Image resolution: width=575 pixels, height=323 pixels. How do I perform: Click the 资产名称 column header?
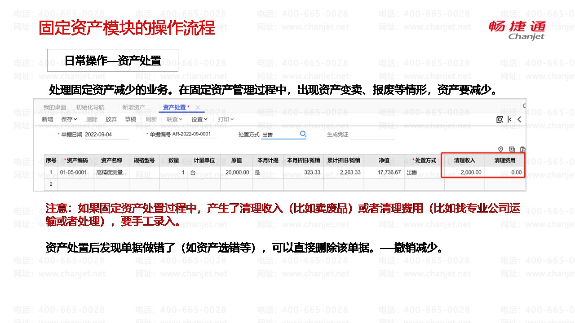pos(111,160)
